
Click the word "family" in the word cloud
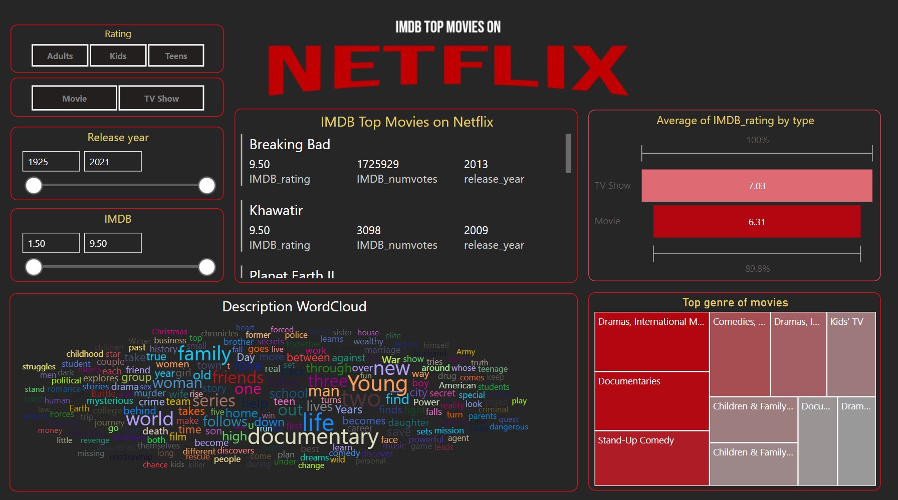pyautogui.click(x=204, y=354)
